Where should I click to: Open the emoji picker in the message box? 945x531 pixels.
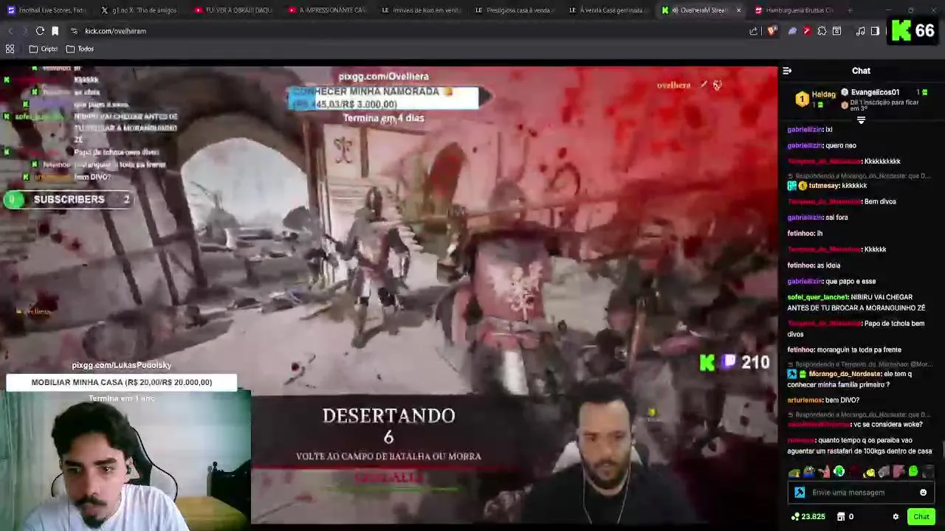[923, 493]
